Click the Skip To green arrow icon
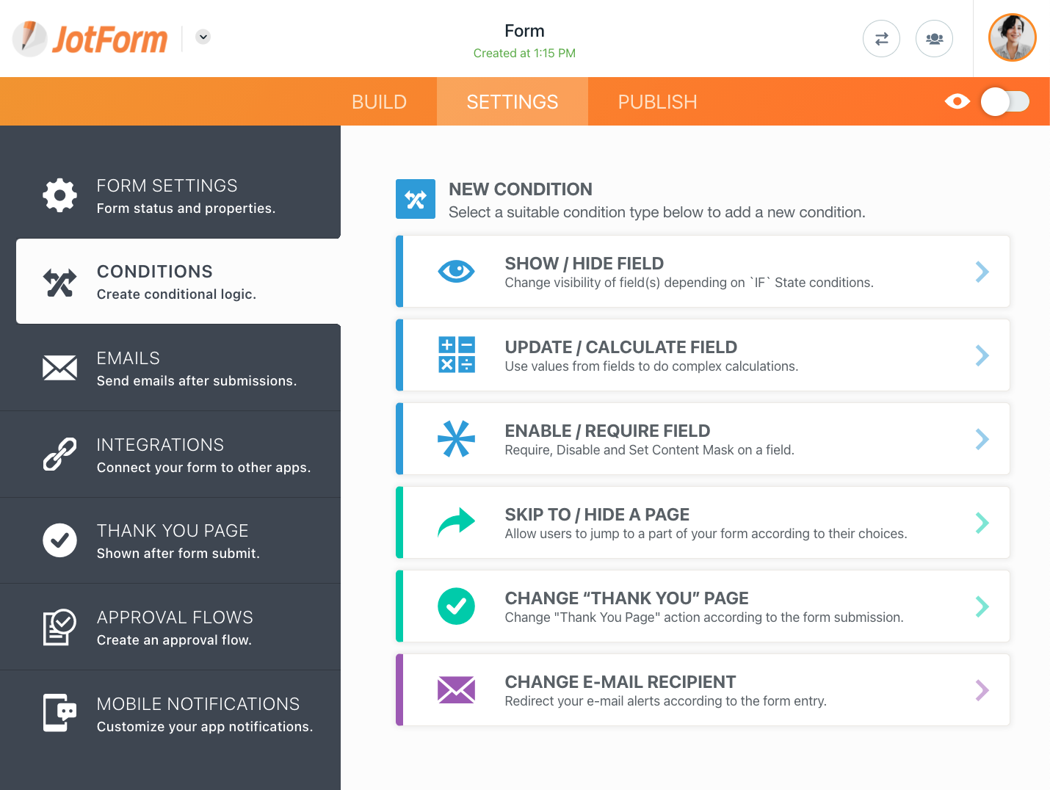 click(456, 522)
